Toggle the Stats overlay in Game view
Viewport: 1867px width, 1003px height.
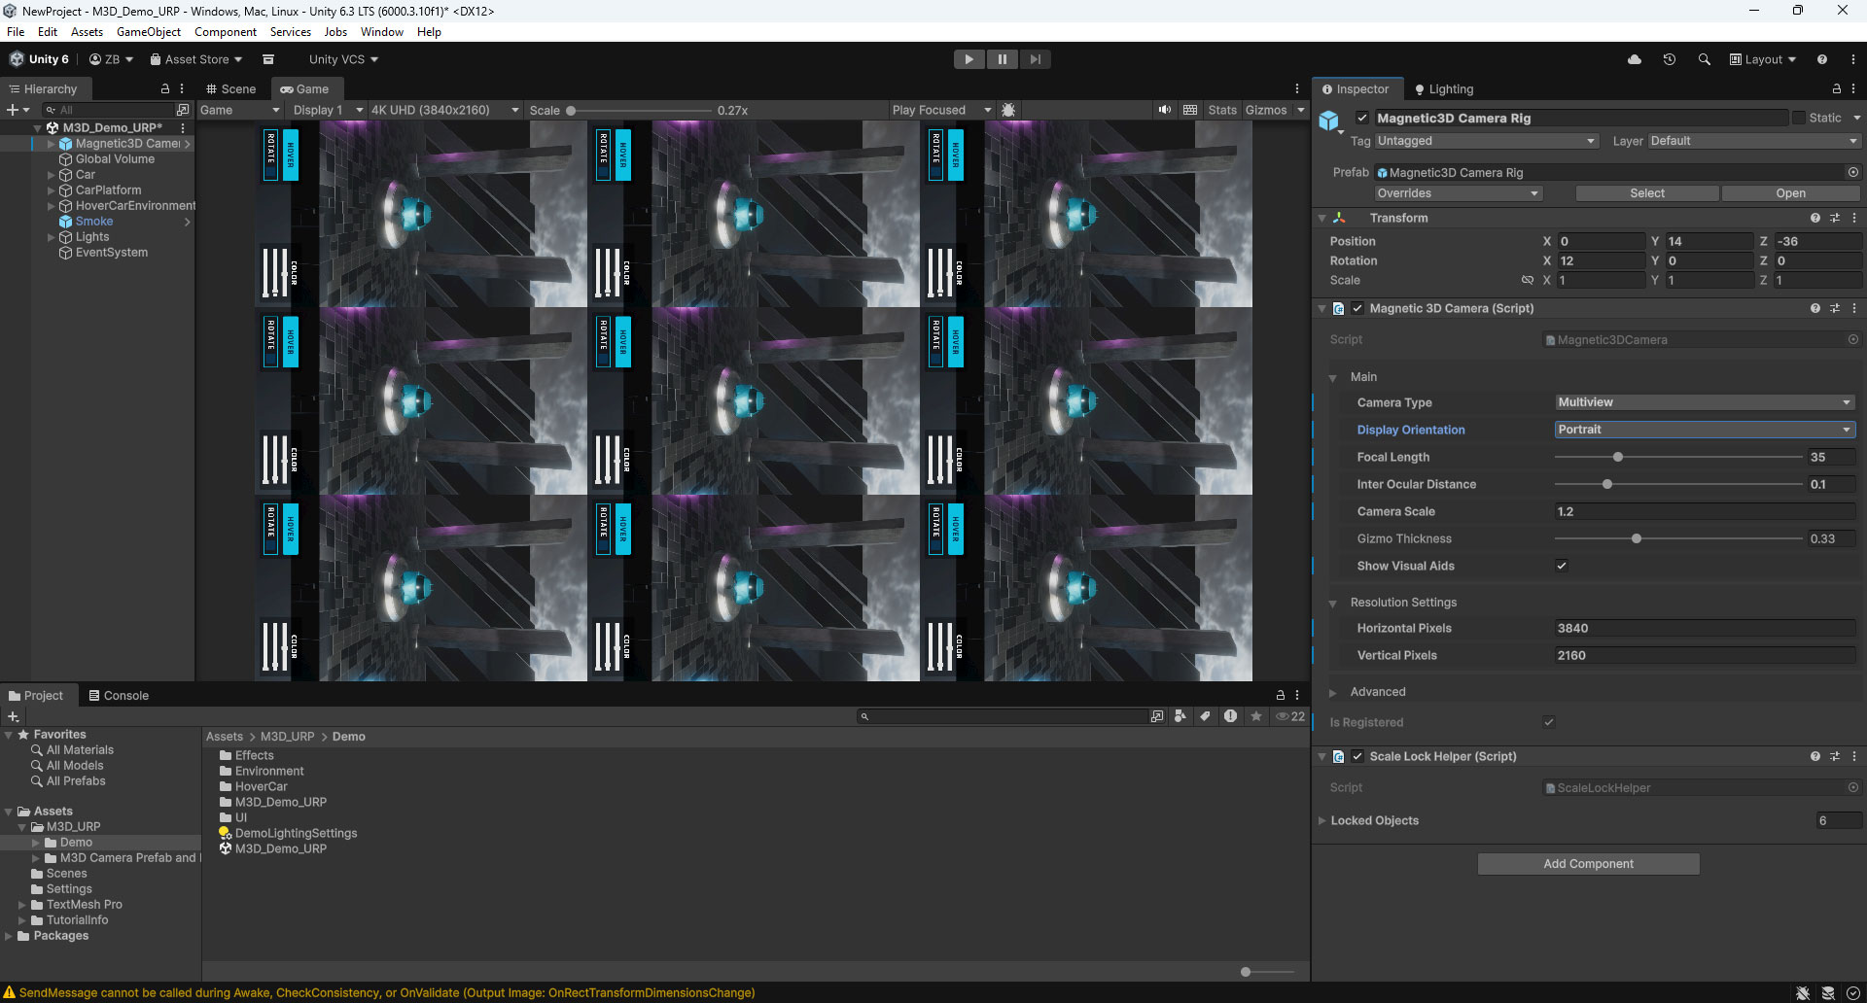(1222, 110)
